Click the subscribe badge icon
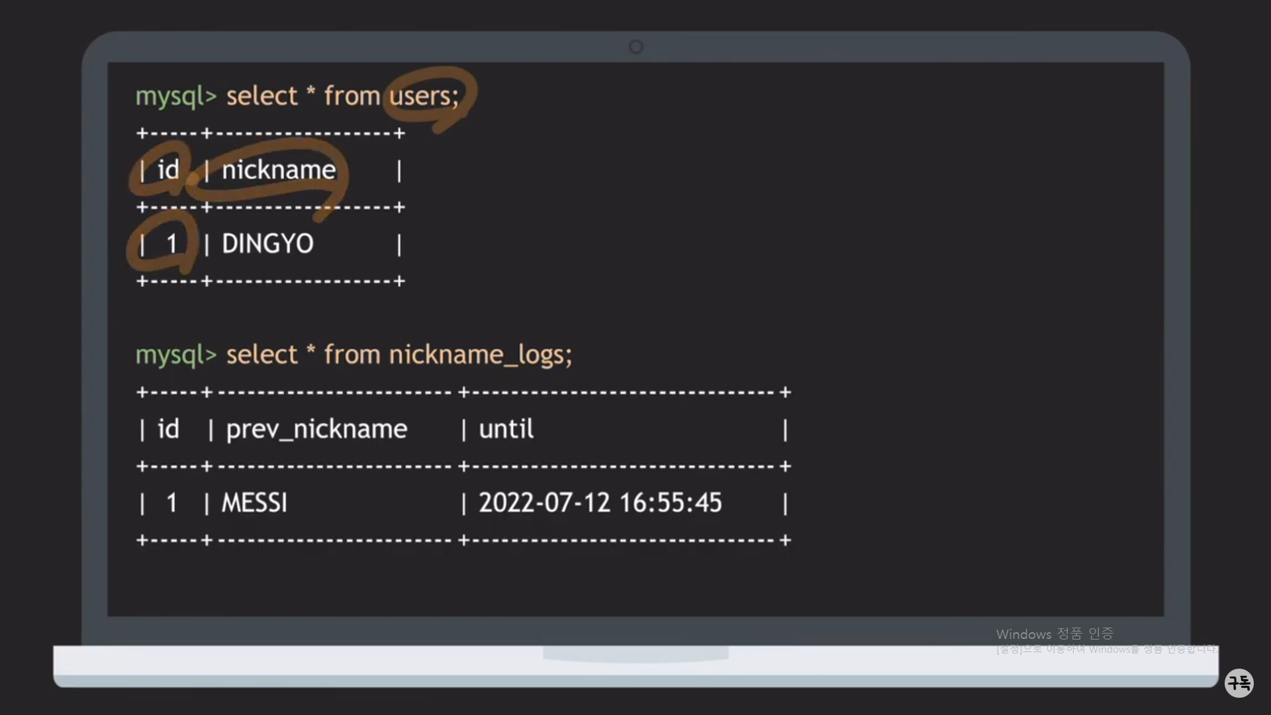This screenshot has width=1271, height=715. click(1239, 683)
